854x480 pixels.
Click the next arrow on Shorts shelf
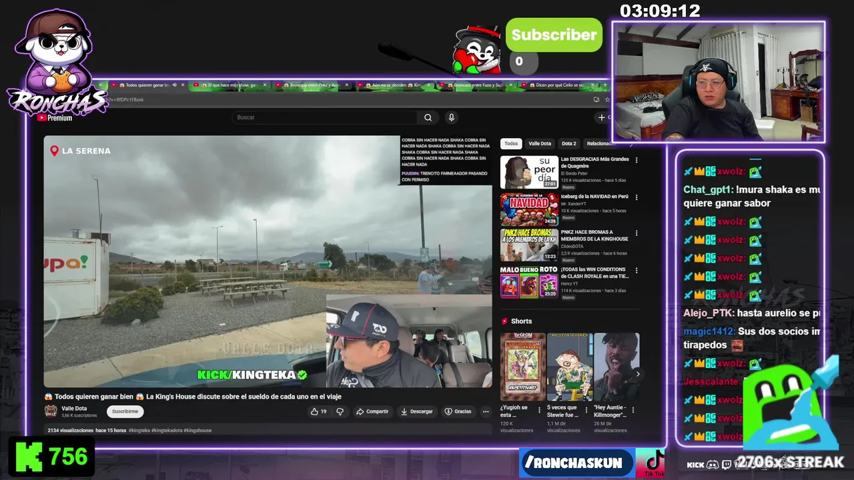coord(637,374)
